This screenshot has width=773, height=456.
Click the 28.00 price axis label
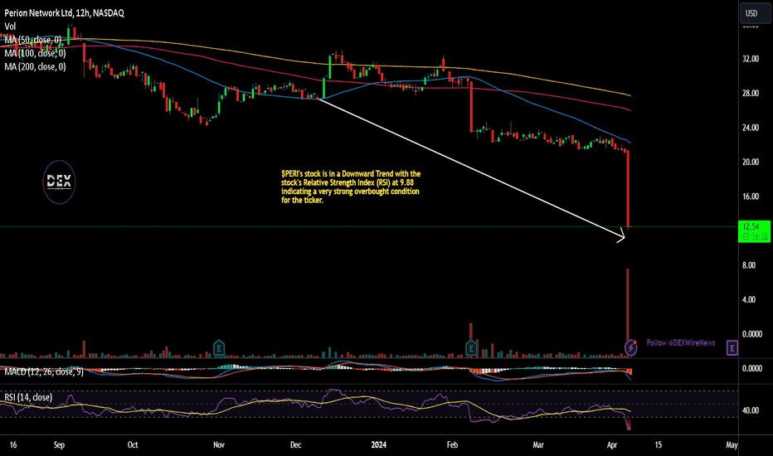(x=751, y=93)
